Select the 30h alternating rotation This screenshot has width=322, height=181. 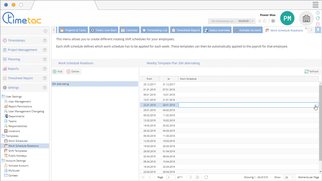(x=95, y=84)
